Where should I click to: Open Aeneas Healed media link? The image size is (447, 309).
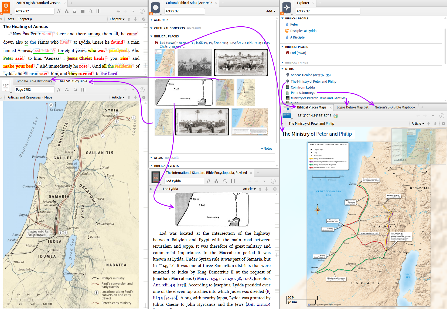[x=310, y=75]
